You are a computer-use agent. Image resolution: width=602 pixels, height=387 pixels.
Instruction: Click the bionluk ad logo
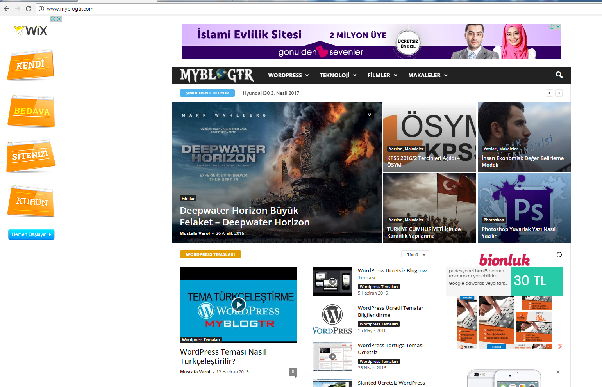click(x=504, y=260)
